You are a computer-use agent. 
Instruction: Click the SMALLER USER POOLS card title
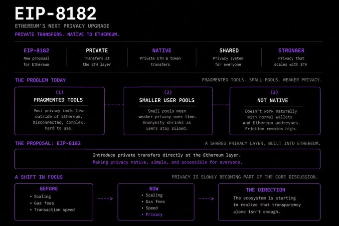coord(167,100)
